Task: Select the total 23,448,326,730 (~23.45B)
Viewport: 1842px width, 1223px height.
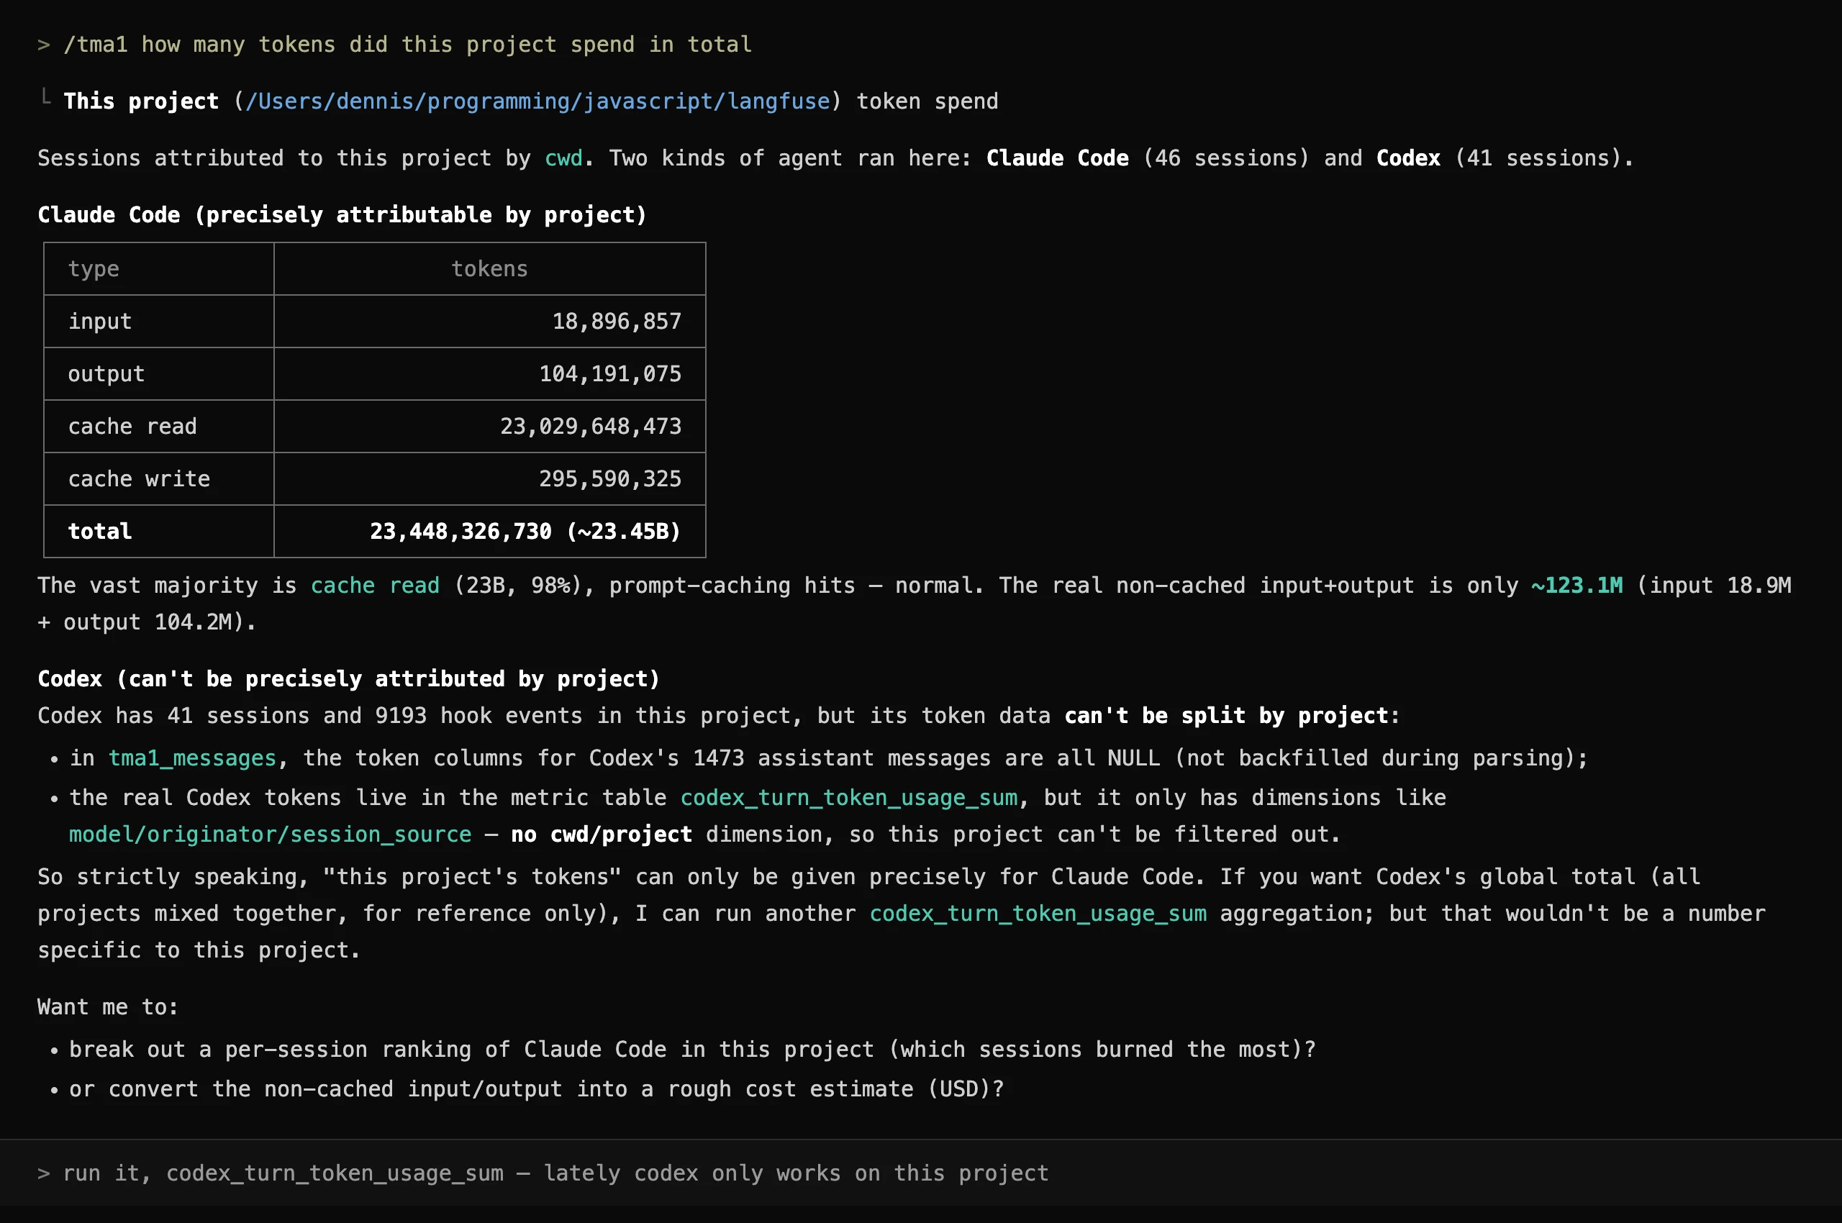Action: [x=525, y=532]
